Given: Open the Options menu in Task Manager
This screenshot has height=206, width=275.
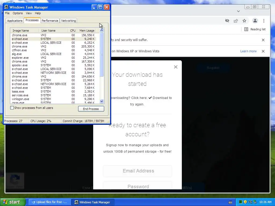Looking at the screenshot, I should click(x=17, y=13).
